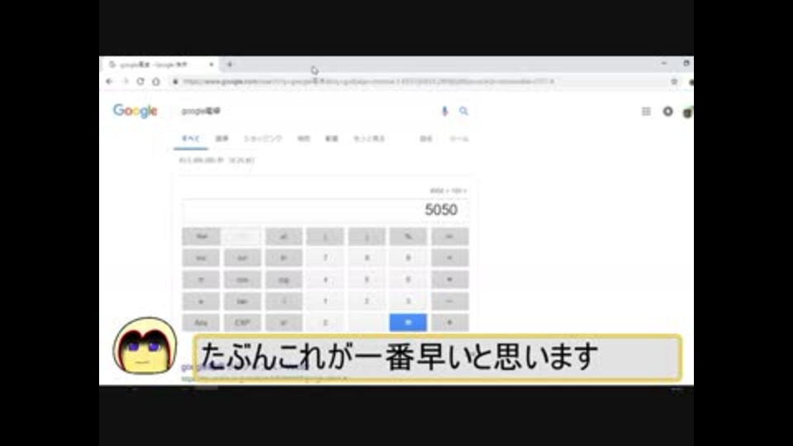Click the close parenthesis key
793x446 pixels.
(367, 237)
